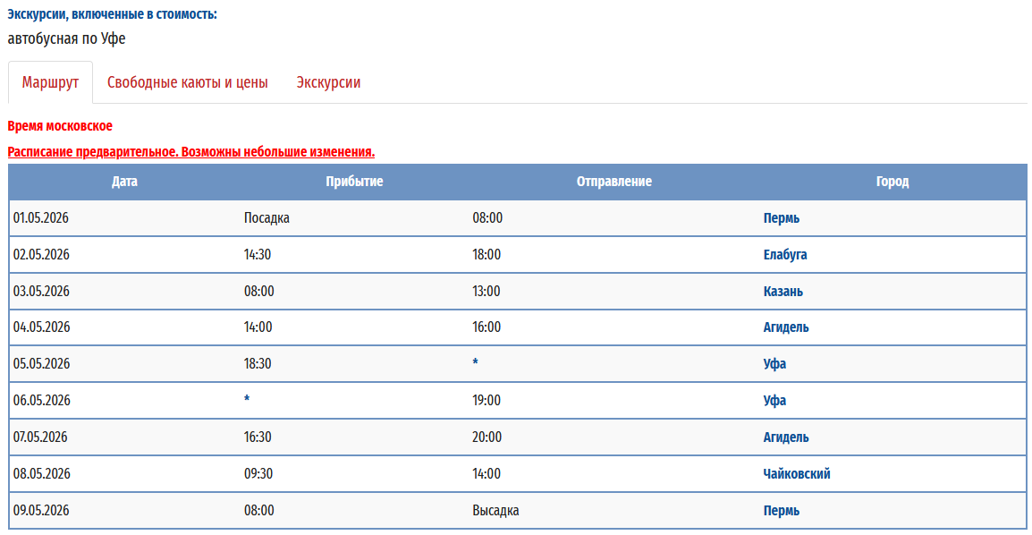Image resolution: width=1032 pixels, height=535 pixels.
Task: Select the Город column header
Action: [892, 182]
